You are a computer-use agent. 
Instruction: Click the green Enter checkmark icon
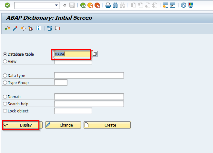tap(7, 5)
